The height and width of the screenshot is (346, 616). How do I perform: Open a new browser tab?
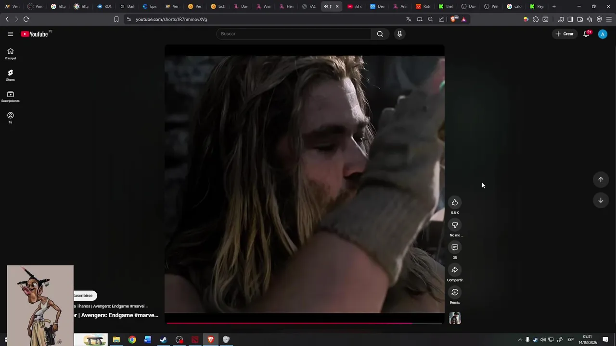pyautogui.click(x=554, y=6)
